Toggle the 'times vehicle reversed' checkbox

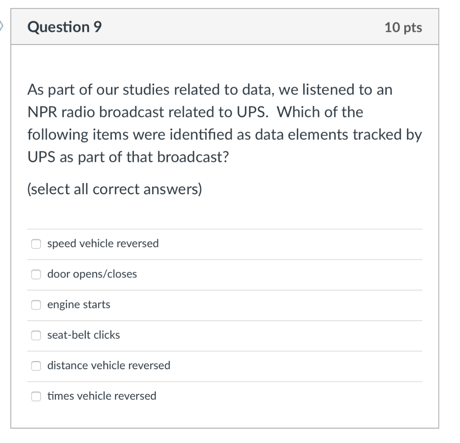(x=36, y=396)
